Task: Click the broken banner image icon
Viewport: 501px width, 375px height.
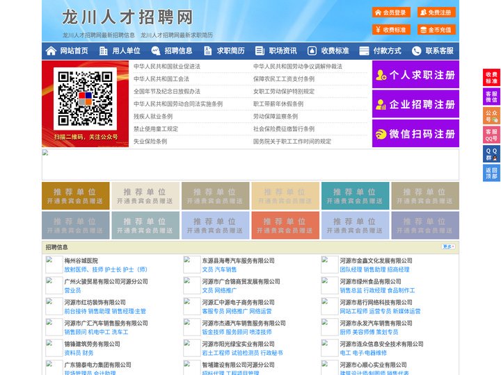Action: [45, 152]
